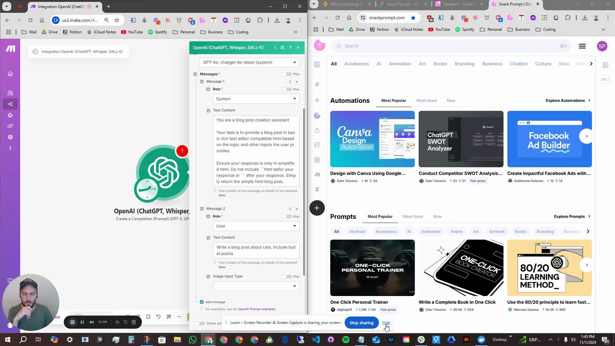The width and height of the screenshot is (615, 346).
Task: Stop the Loom recording
Action: (x=73, y=322)
